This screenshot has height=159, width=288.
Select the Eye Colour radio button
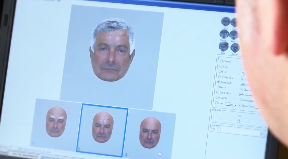pos(218,92)
